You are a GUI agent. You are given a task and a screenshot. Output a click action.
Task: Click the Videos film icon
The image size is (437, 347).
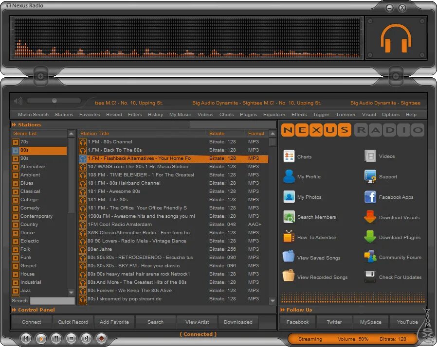[x=370, y=156]
